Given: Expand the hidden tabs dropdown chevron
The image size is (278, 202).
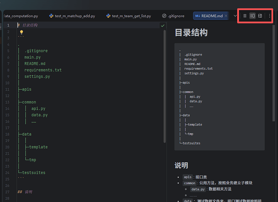Looking at the screenshot, I should click(x=235, y=16).
